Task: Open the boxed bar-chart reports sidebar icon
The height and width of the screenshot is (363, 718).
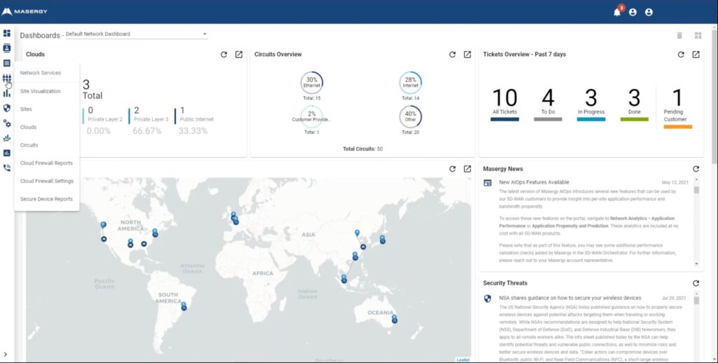Action: coord(6,153)
